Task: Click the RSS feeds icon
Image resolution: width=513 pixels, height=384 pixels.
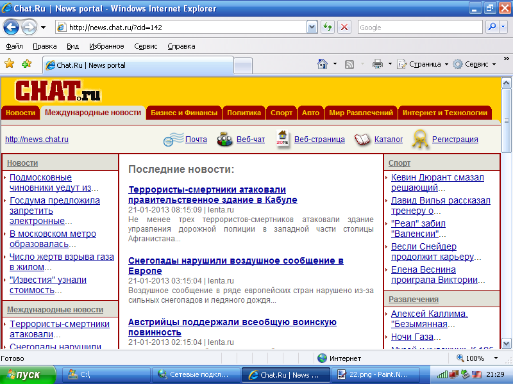Action: [349, 65]
